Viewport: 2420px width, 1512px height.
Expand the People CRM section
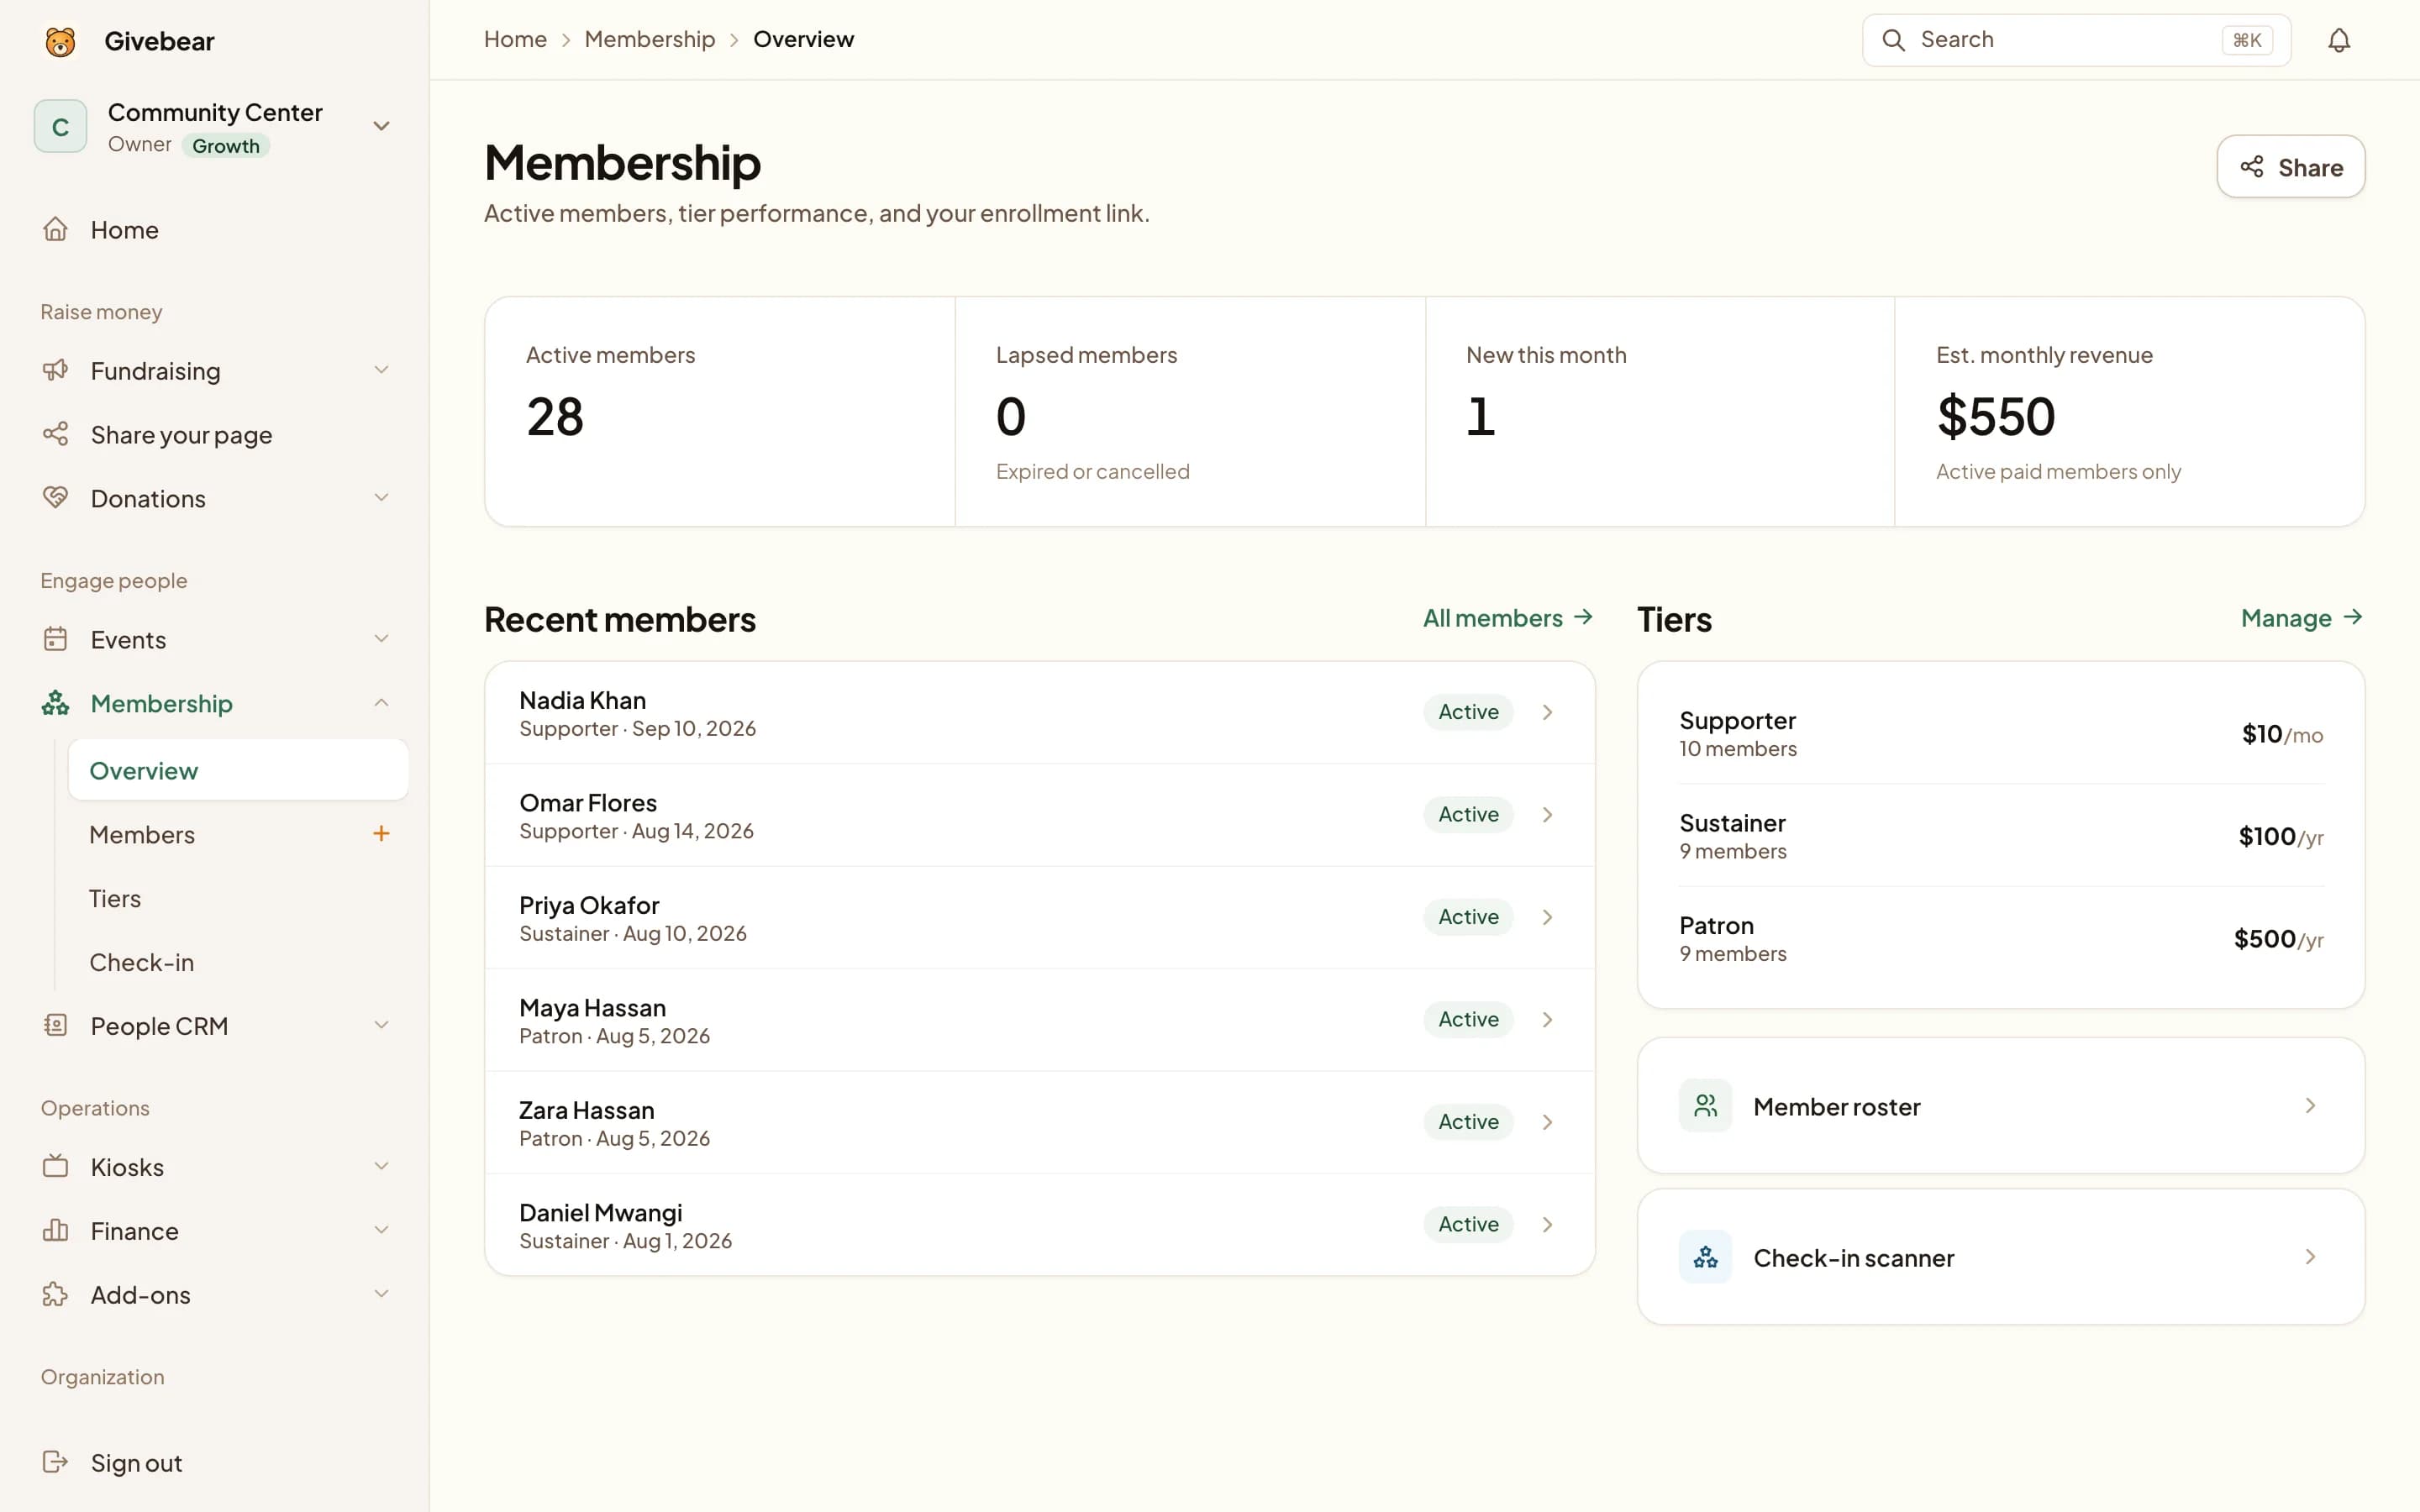381,1025
